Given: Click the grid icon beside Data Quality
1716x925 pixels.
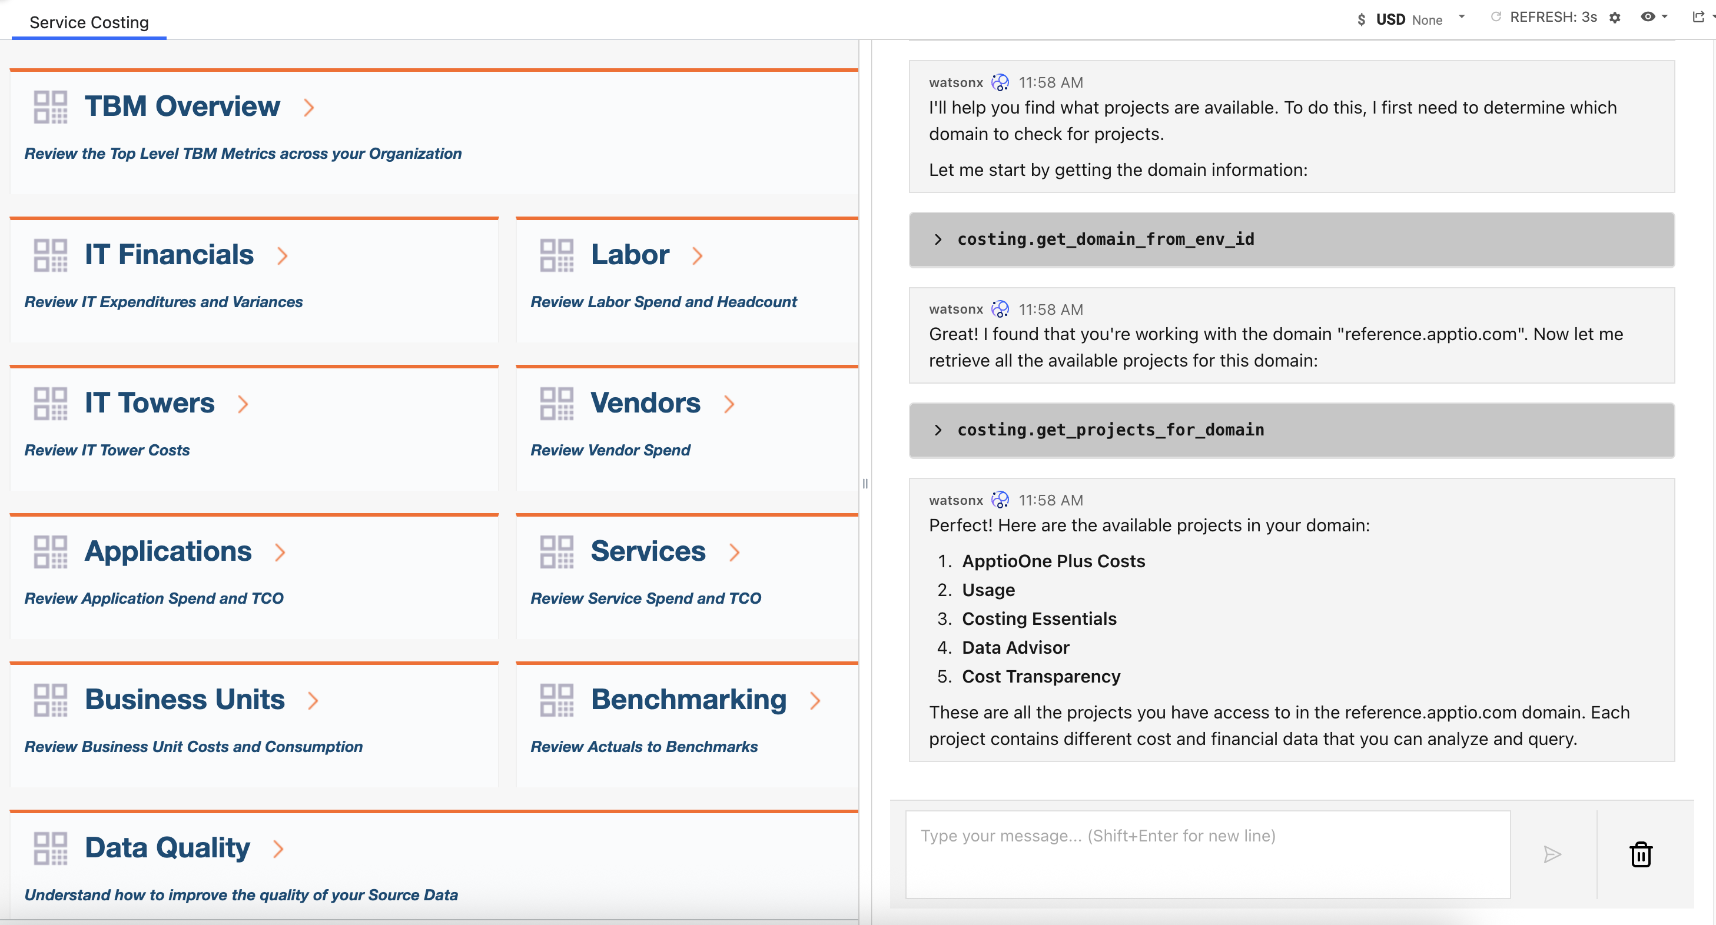Looking at the screenshot, I should (51, 849).
